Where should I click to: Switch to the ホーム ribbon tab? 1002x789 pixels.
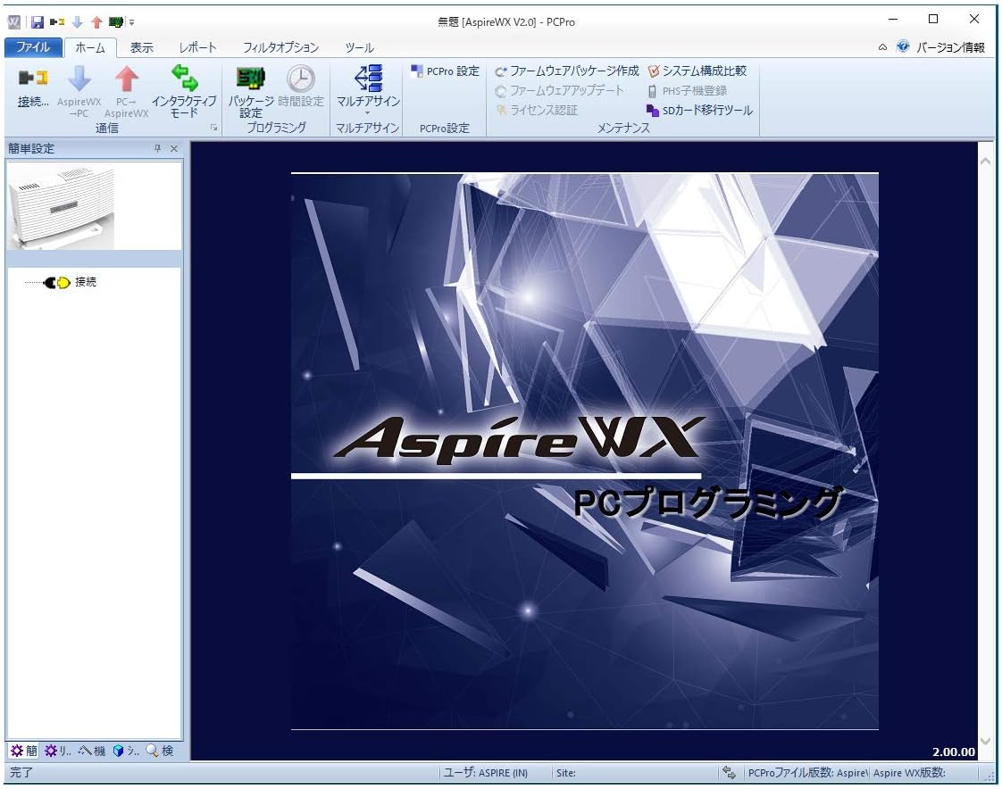tap(90, 47)
